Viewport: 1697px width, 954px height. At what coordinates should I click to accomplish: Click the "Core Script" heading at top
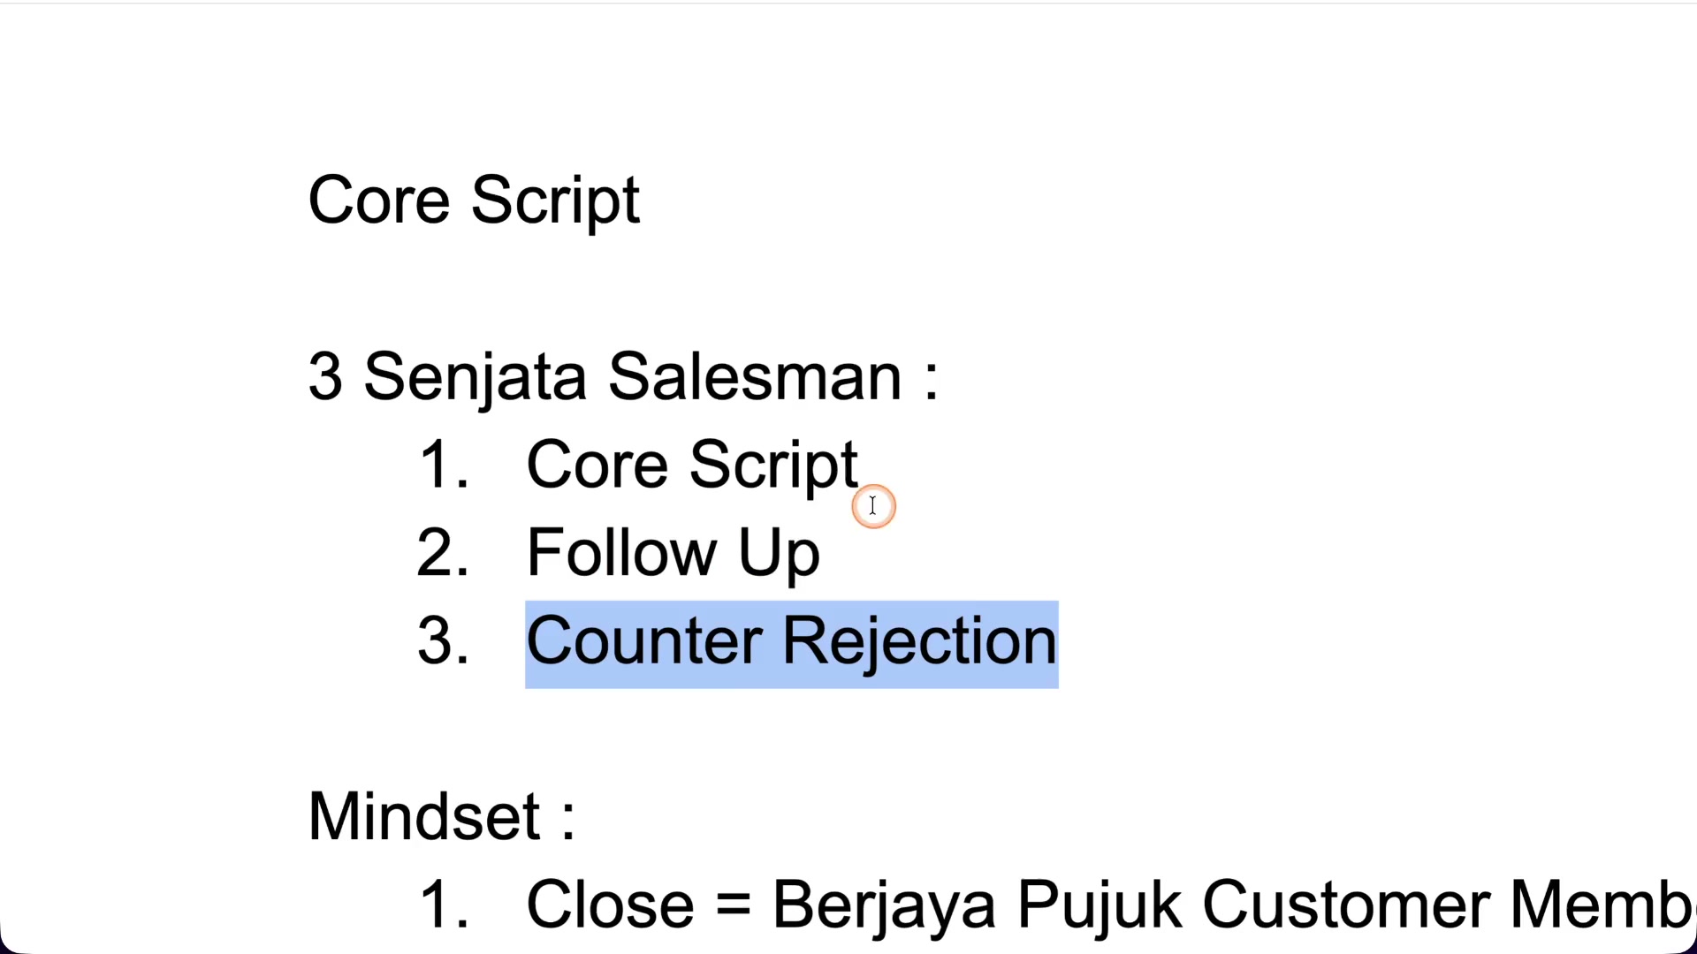pos(474,201)
